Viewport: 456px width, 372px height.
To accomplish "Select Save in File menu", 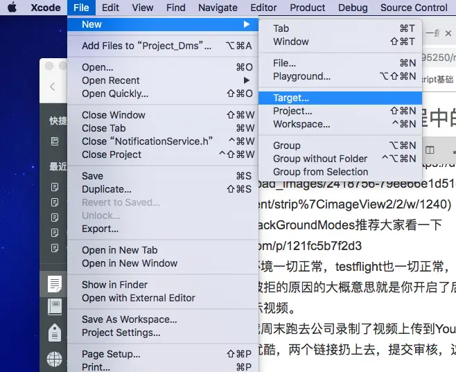I will click(x=163, y=176).
